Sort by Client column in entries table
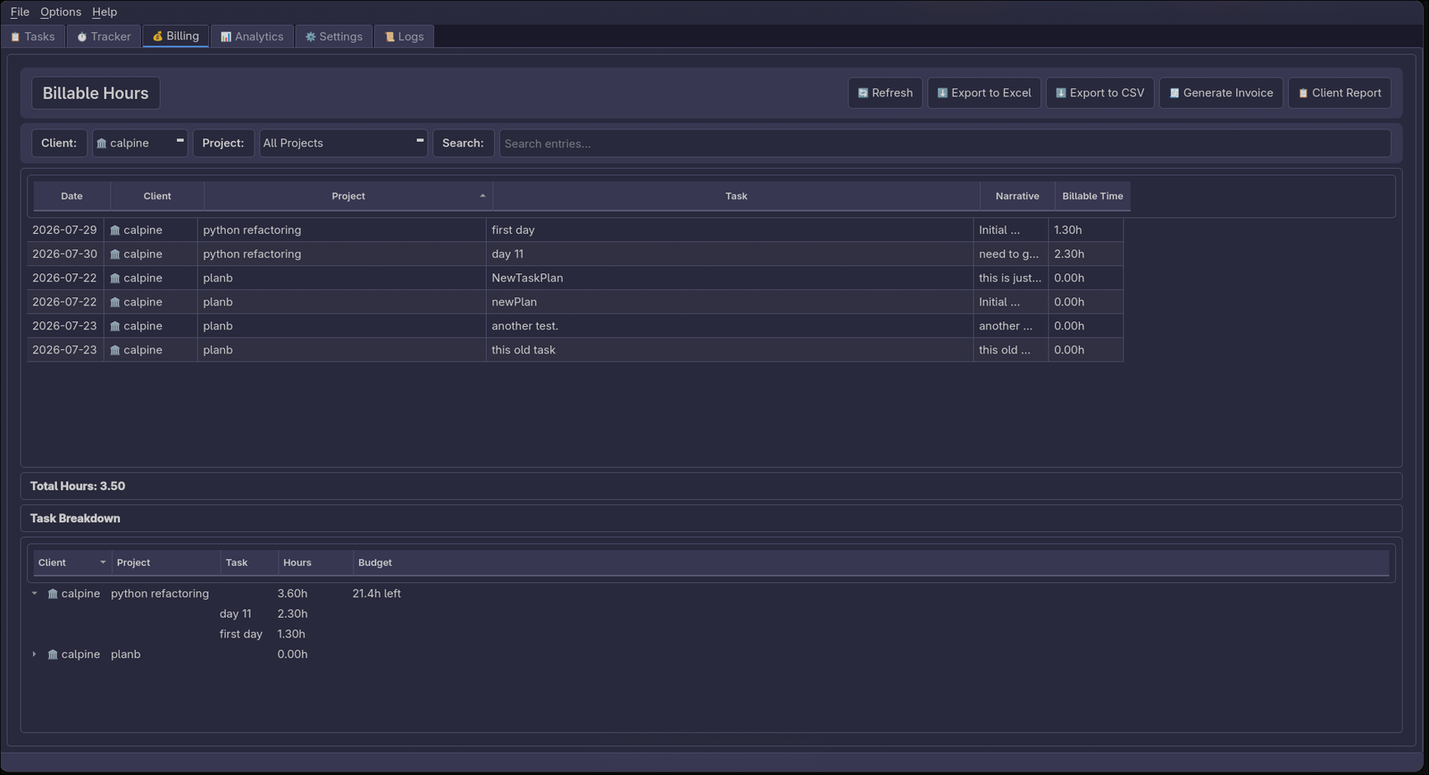The width and height of the screenshot is (1429, 775). [157, 196]
